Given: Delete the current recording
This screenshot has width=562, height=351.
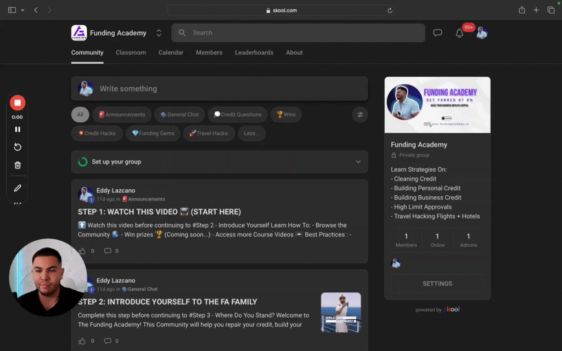Looking at the screenshot, I should 17,165.
